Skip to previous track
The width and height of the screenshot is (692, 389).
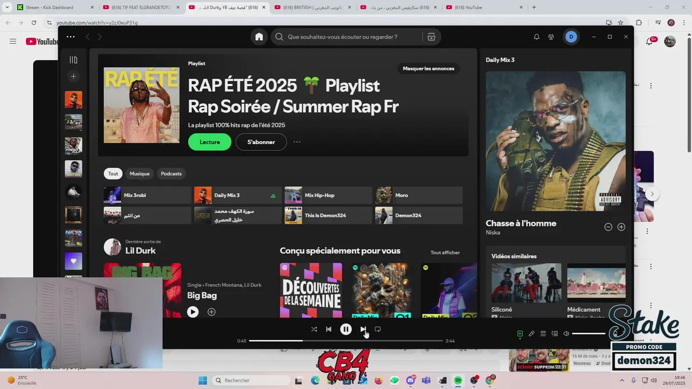[329, 329]
